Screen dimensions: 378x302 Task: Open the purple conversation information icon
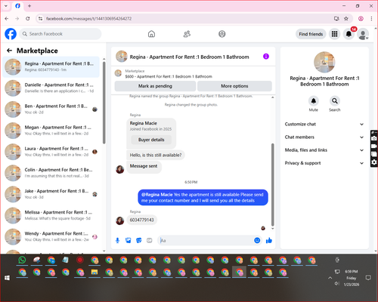pos(266,57)
